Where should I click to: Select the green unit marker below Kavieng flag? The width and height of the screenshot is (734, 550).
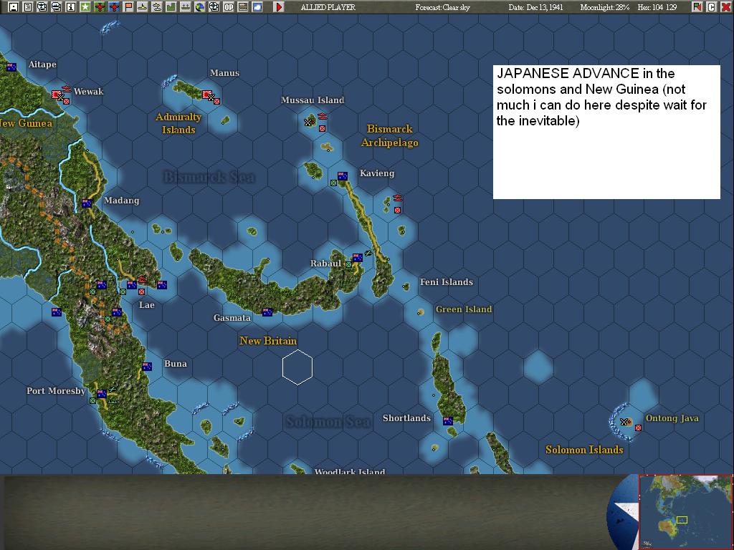pos(333,183)
